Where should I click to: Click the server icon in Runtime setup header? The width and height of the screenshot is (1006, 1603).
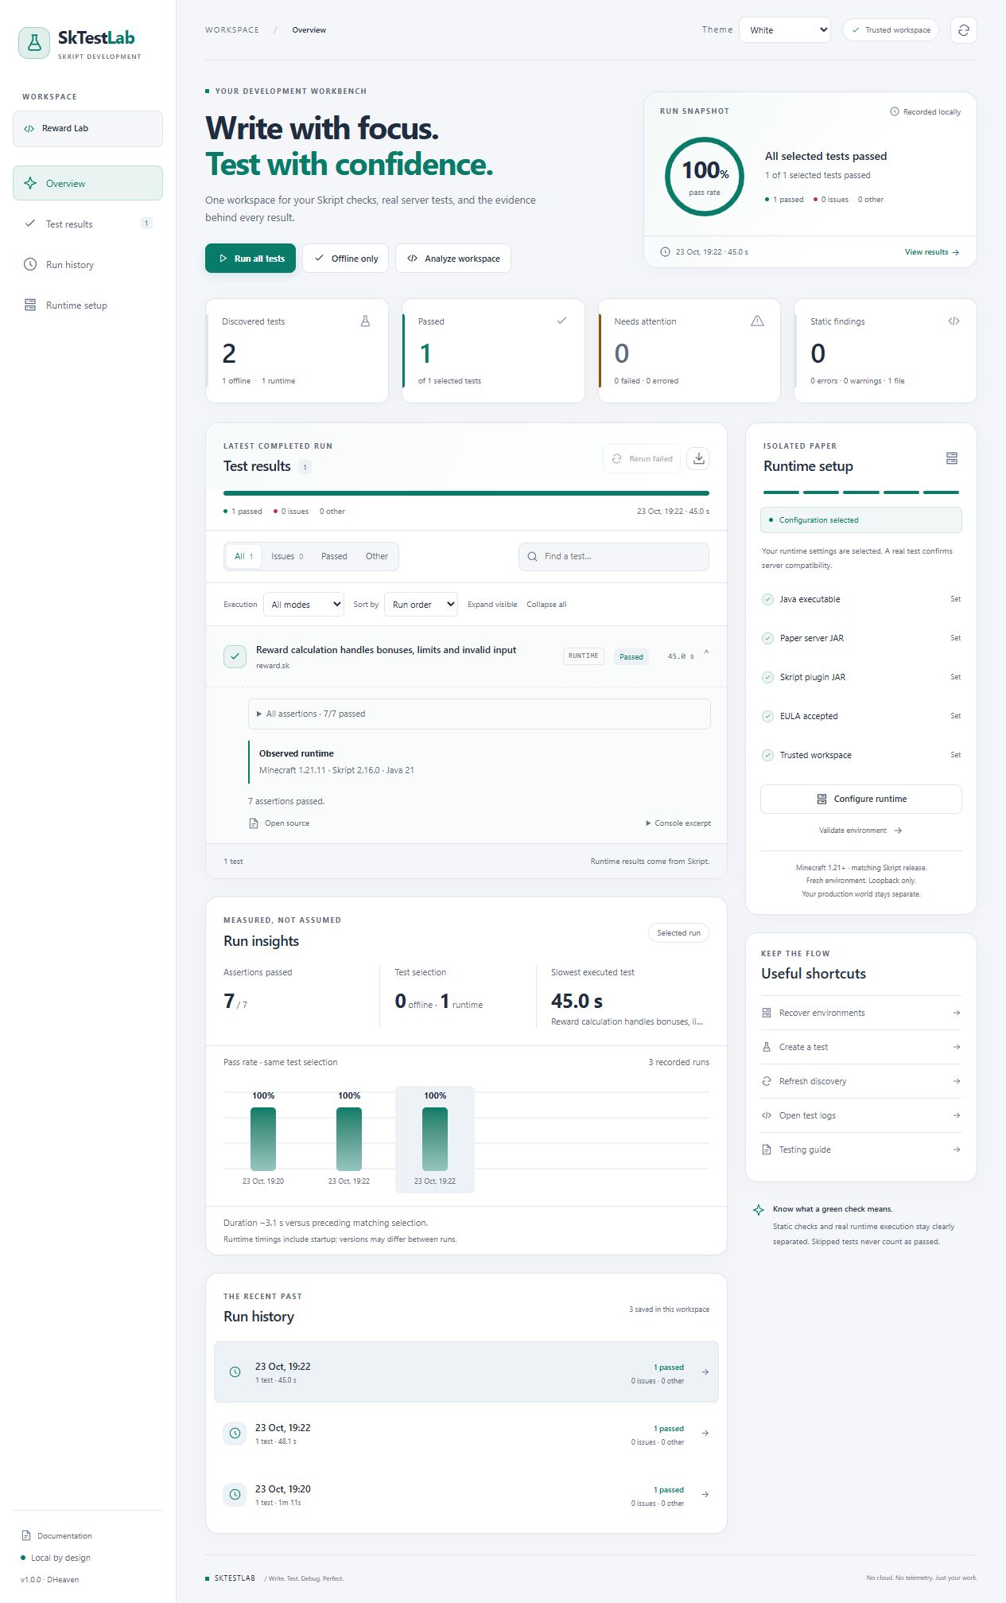tap(952, 458)
